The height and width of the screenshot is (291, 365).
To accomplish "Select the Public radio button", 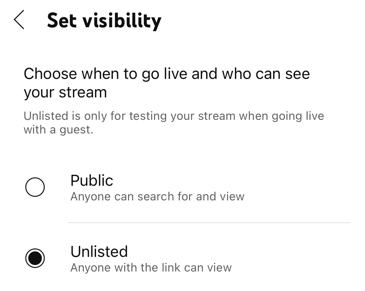I will pyautogui.click(x=35, y=187).
